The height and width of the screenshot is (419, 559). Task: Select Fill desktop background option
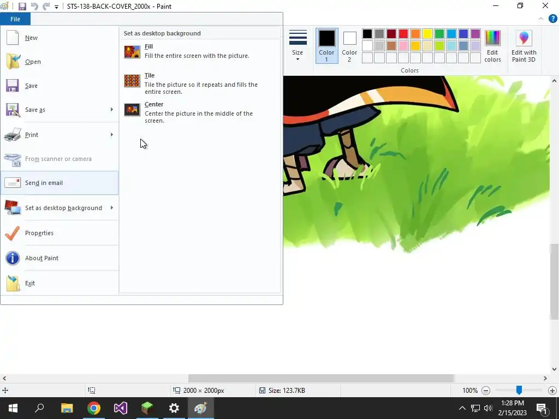coord(200,51)
